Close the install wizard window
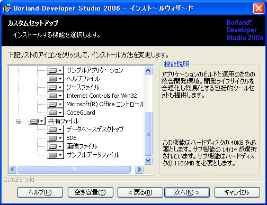267x205 pixels. (x=259, y=8)
